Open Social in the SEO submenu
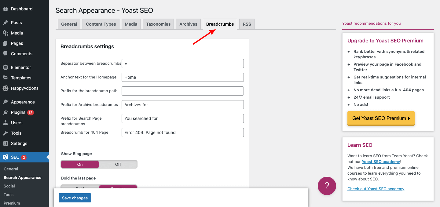 [x=9, y=186]
